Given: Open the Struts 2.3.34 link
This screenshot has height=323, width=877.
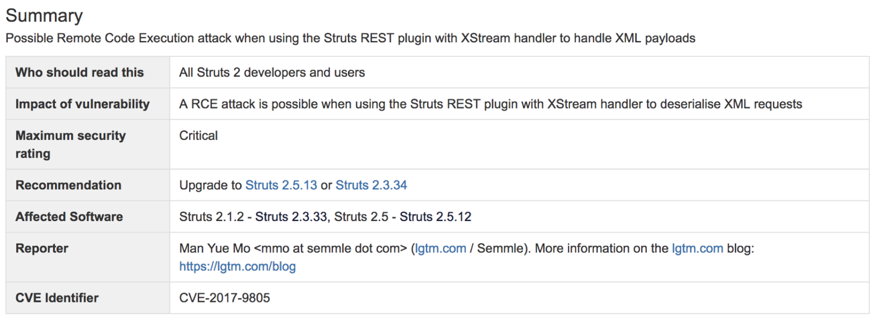Looking at the screenshot, I should pyautogui.click(x=371, y=185).
